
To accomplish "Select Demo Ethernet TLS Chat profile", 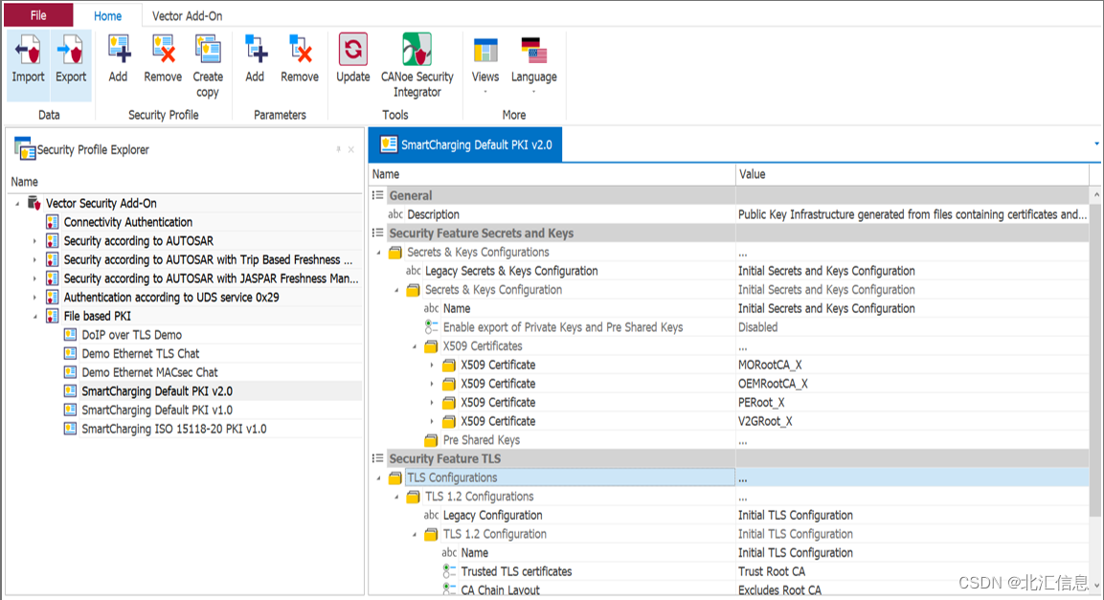I will point(140,353).
